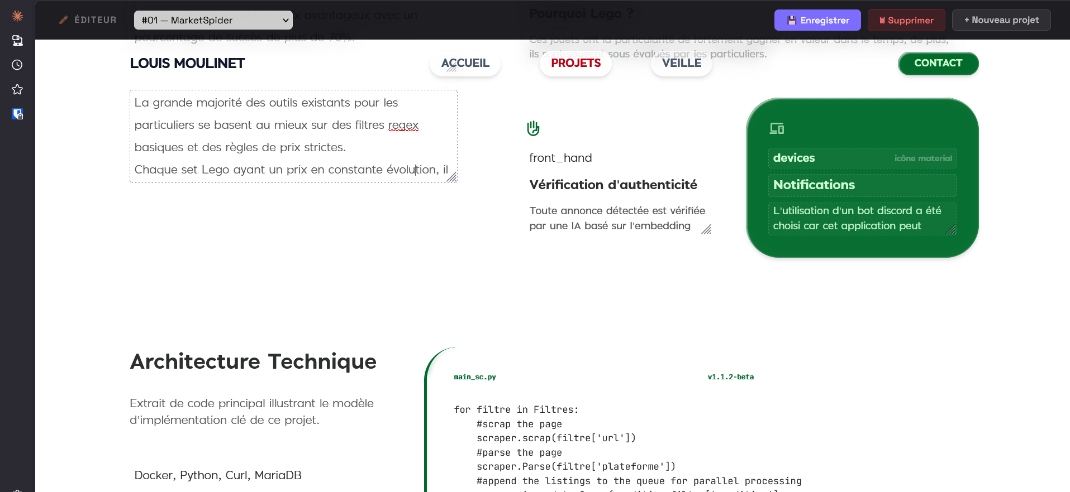Switch to the PROJETS navigation tab
Viewport: 1070px width, 492px height.
[576, 63]
